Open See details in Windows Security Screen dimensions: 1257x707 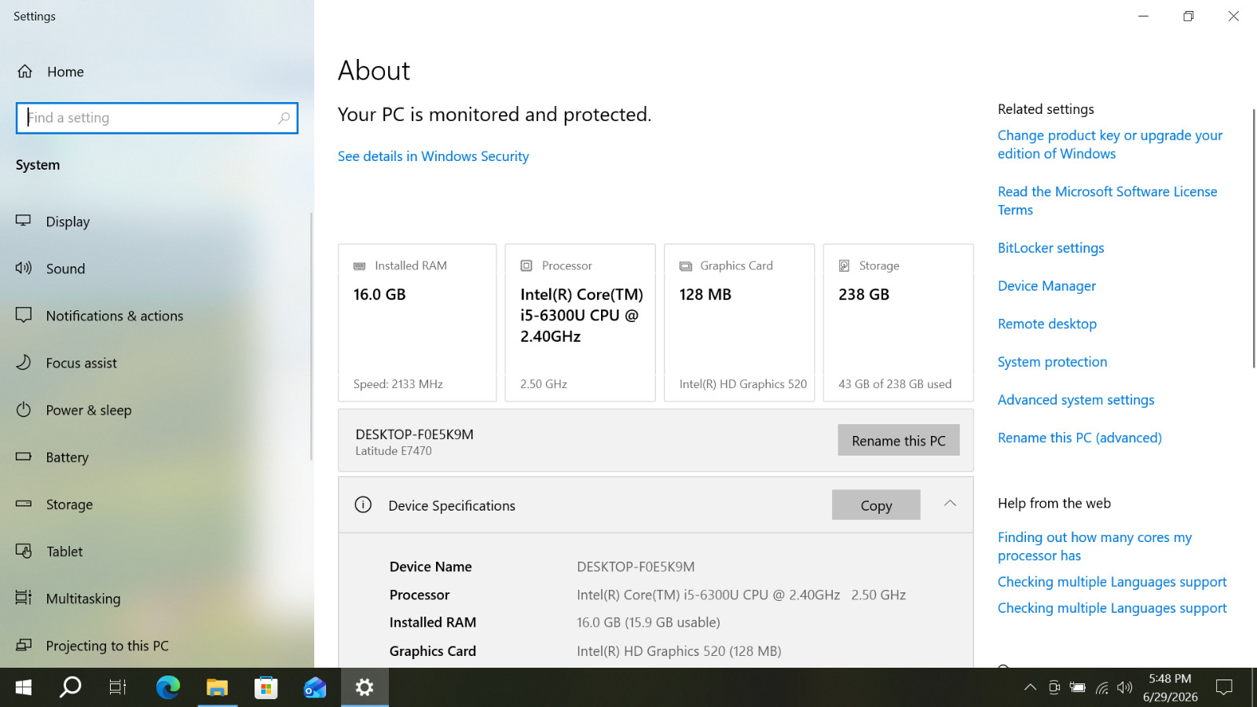[x=433, y=156]
